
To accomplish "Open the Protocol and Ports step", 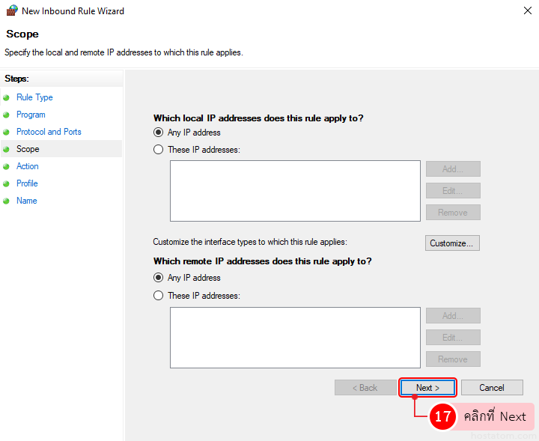I will 49,132.
